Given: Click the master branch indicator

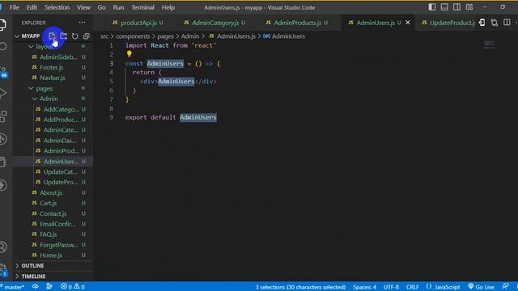Looking at the screenshot, I should 13,287.
